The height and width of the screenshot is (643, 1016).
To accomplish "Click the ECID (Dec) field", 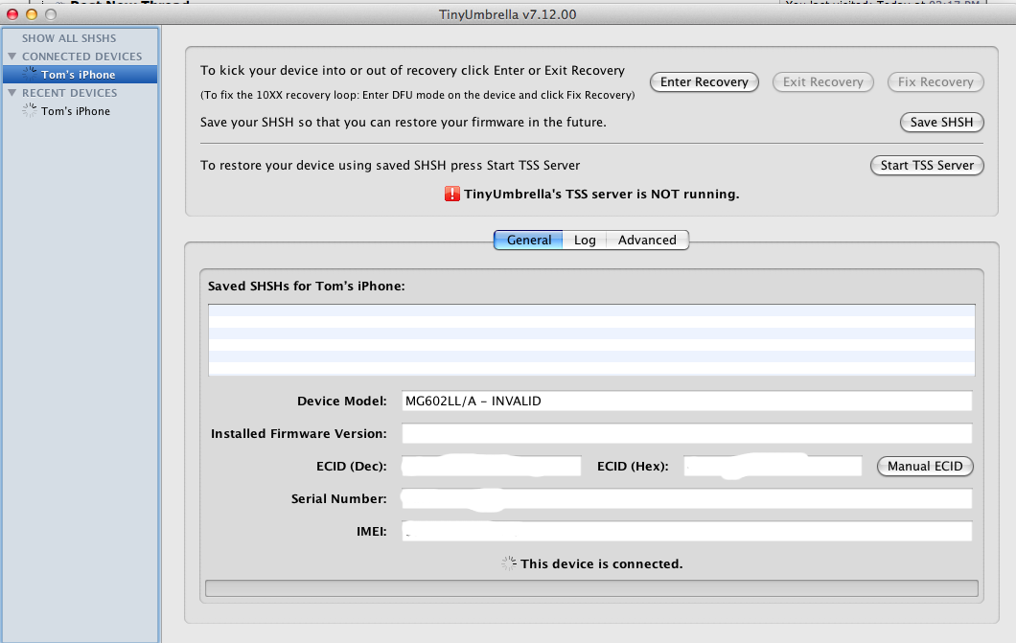I will click(x=491, y=467).
